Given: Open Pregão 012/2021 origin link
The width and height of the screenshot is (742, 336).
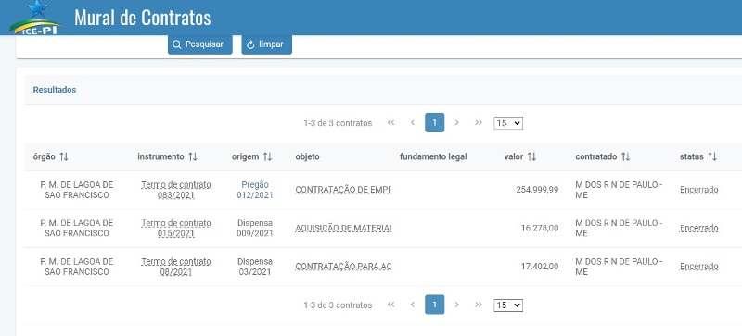Looking at the screenshot, I should (x=255, y=190).
